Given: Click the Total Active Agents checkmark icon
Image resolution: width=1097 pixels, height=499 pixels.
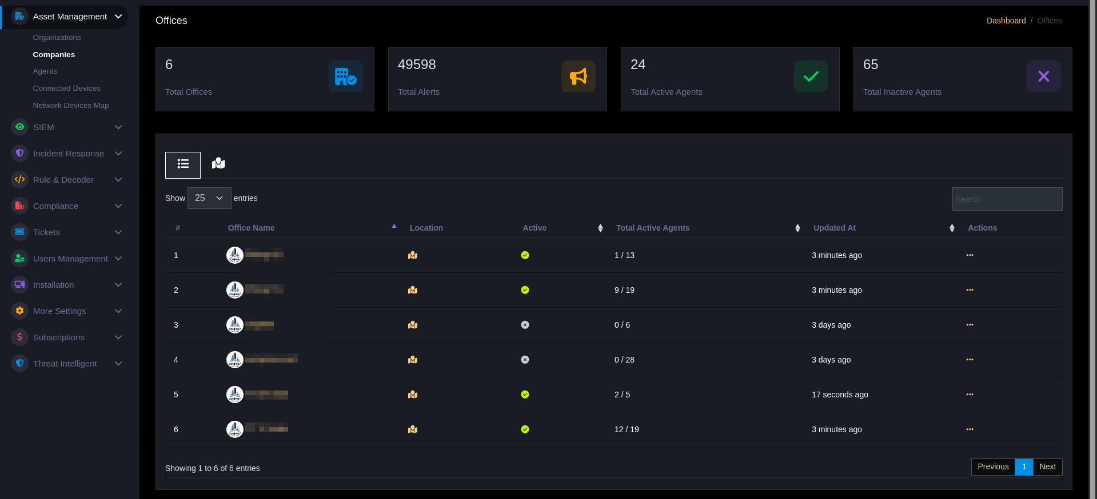Looking at the screenshot, I should pyautogui.click(x=811, y=77).
